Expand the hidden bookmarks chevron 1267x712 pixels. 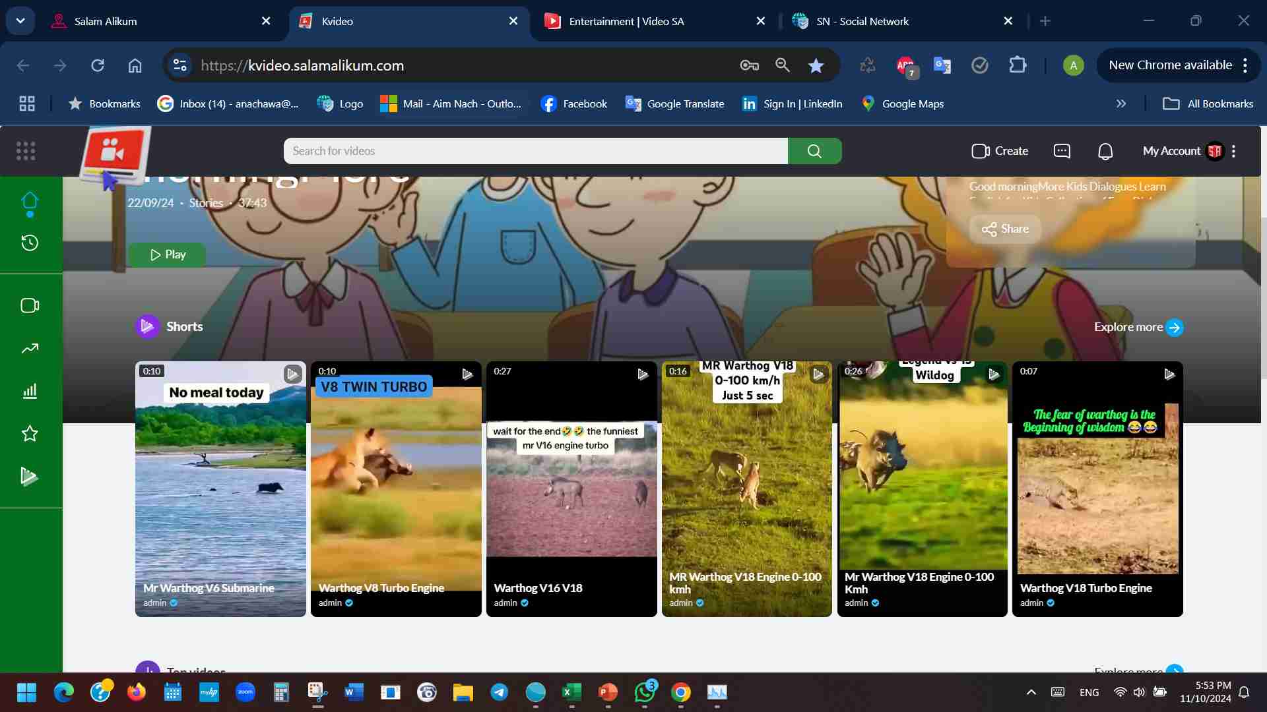[x=1121, y=104]
